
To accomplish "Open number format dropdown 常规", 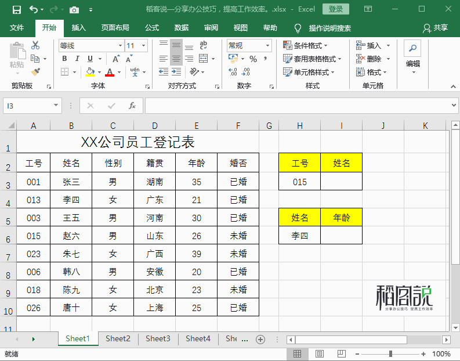I will (x=267, y=45).
